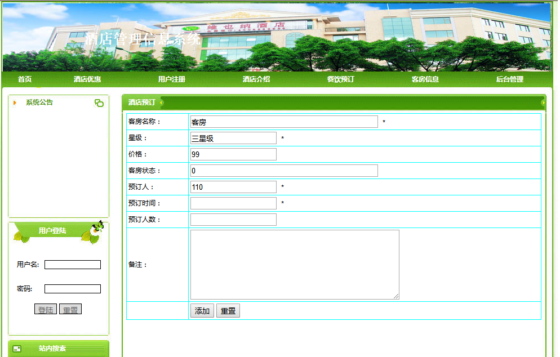Focus the empty 预订人数 field
Image resolution: width=560 pixels, height=357 pixels.
coord(233,220)
